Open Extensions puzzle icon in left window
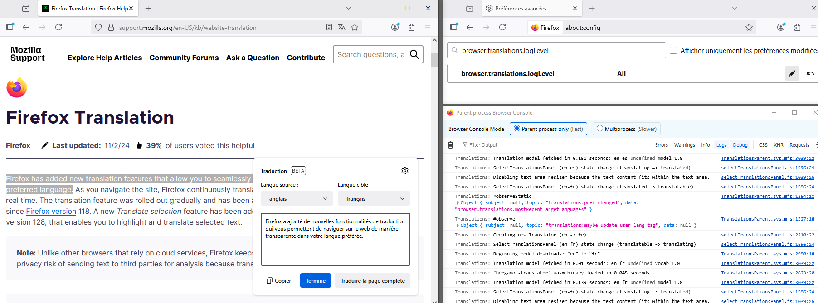 [x=411, y=27]
